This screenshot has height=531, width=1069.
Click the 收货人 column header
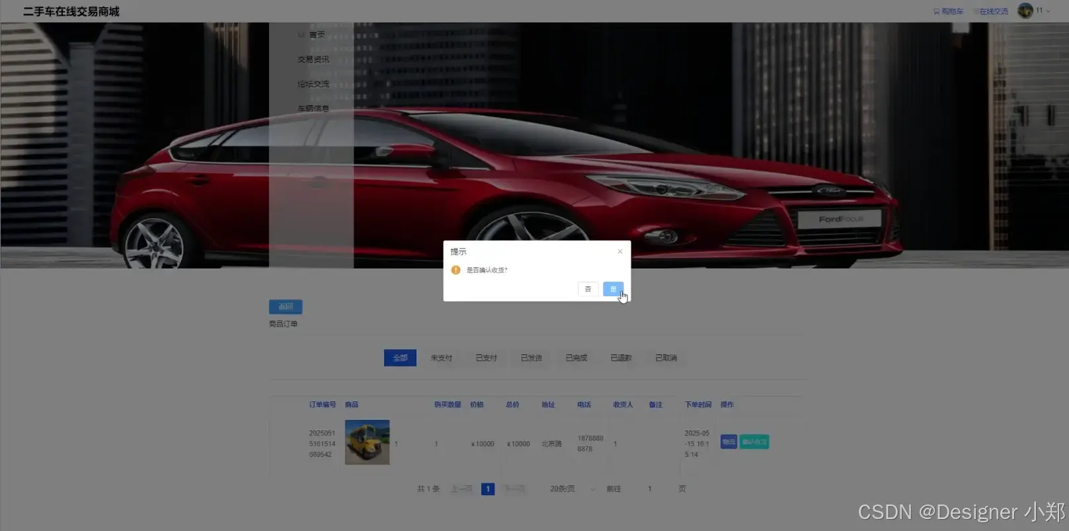(623, 405)
